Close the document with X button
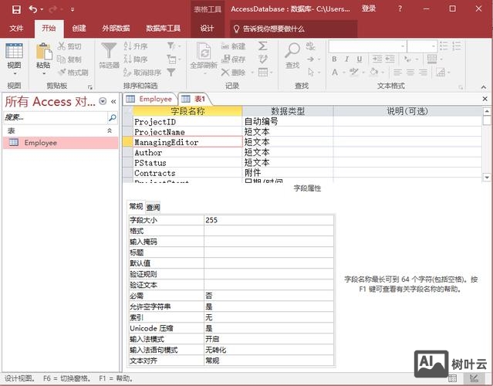493x386 pixels. click(485, 99)
